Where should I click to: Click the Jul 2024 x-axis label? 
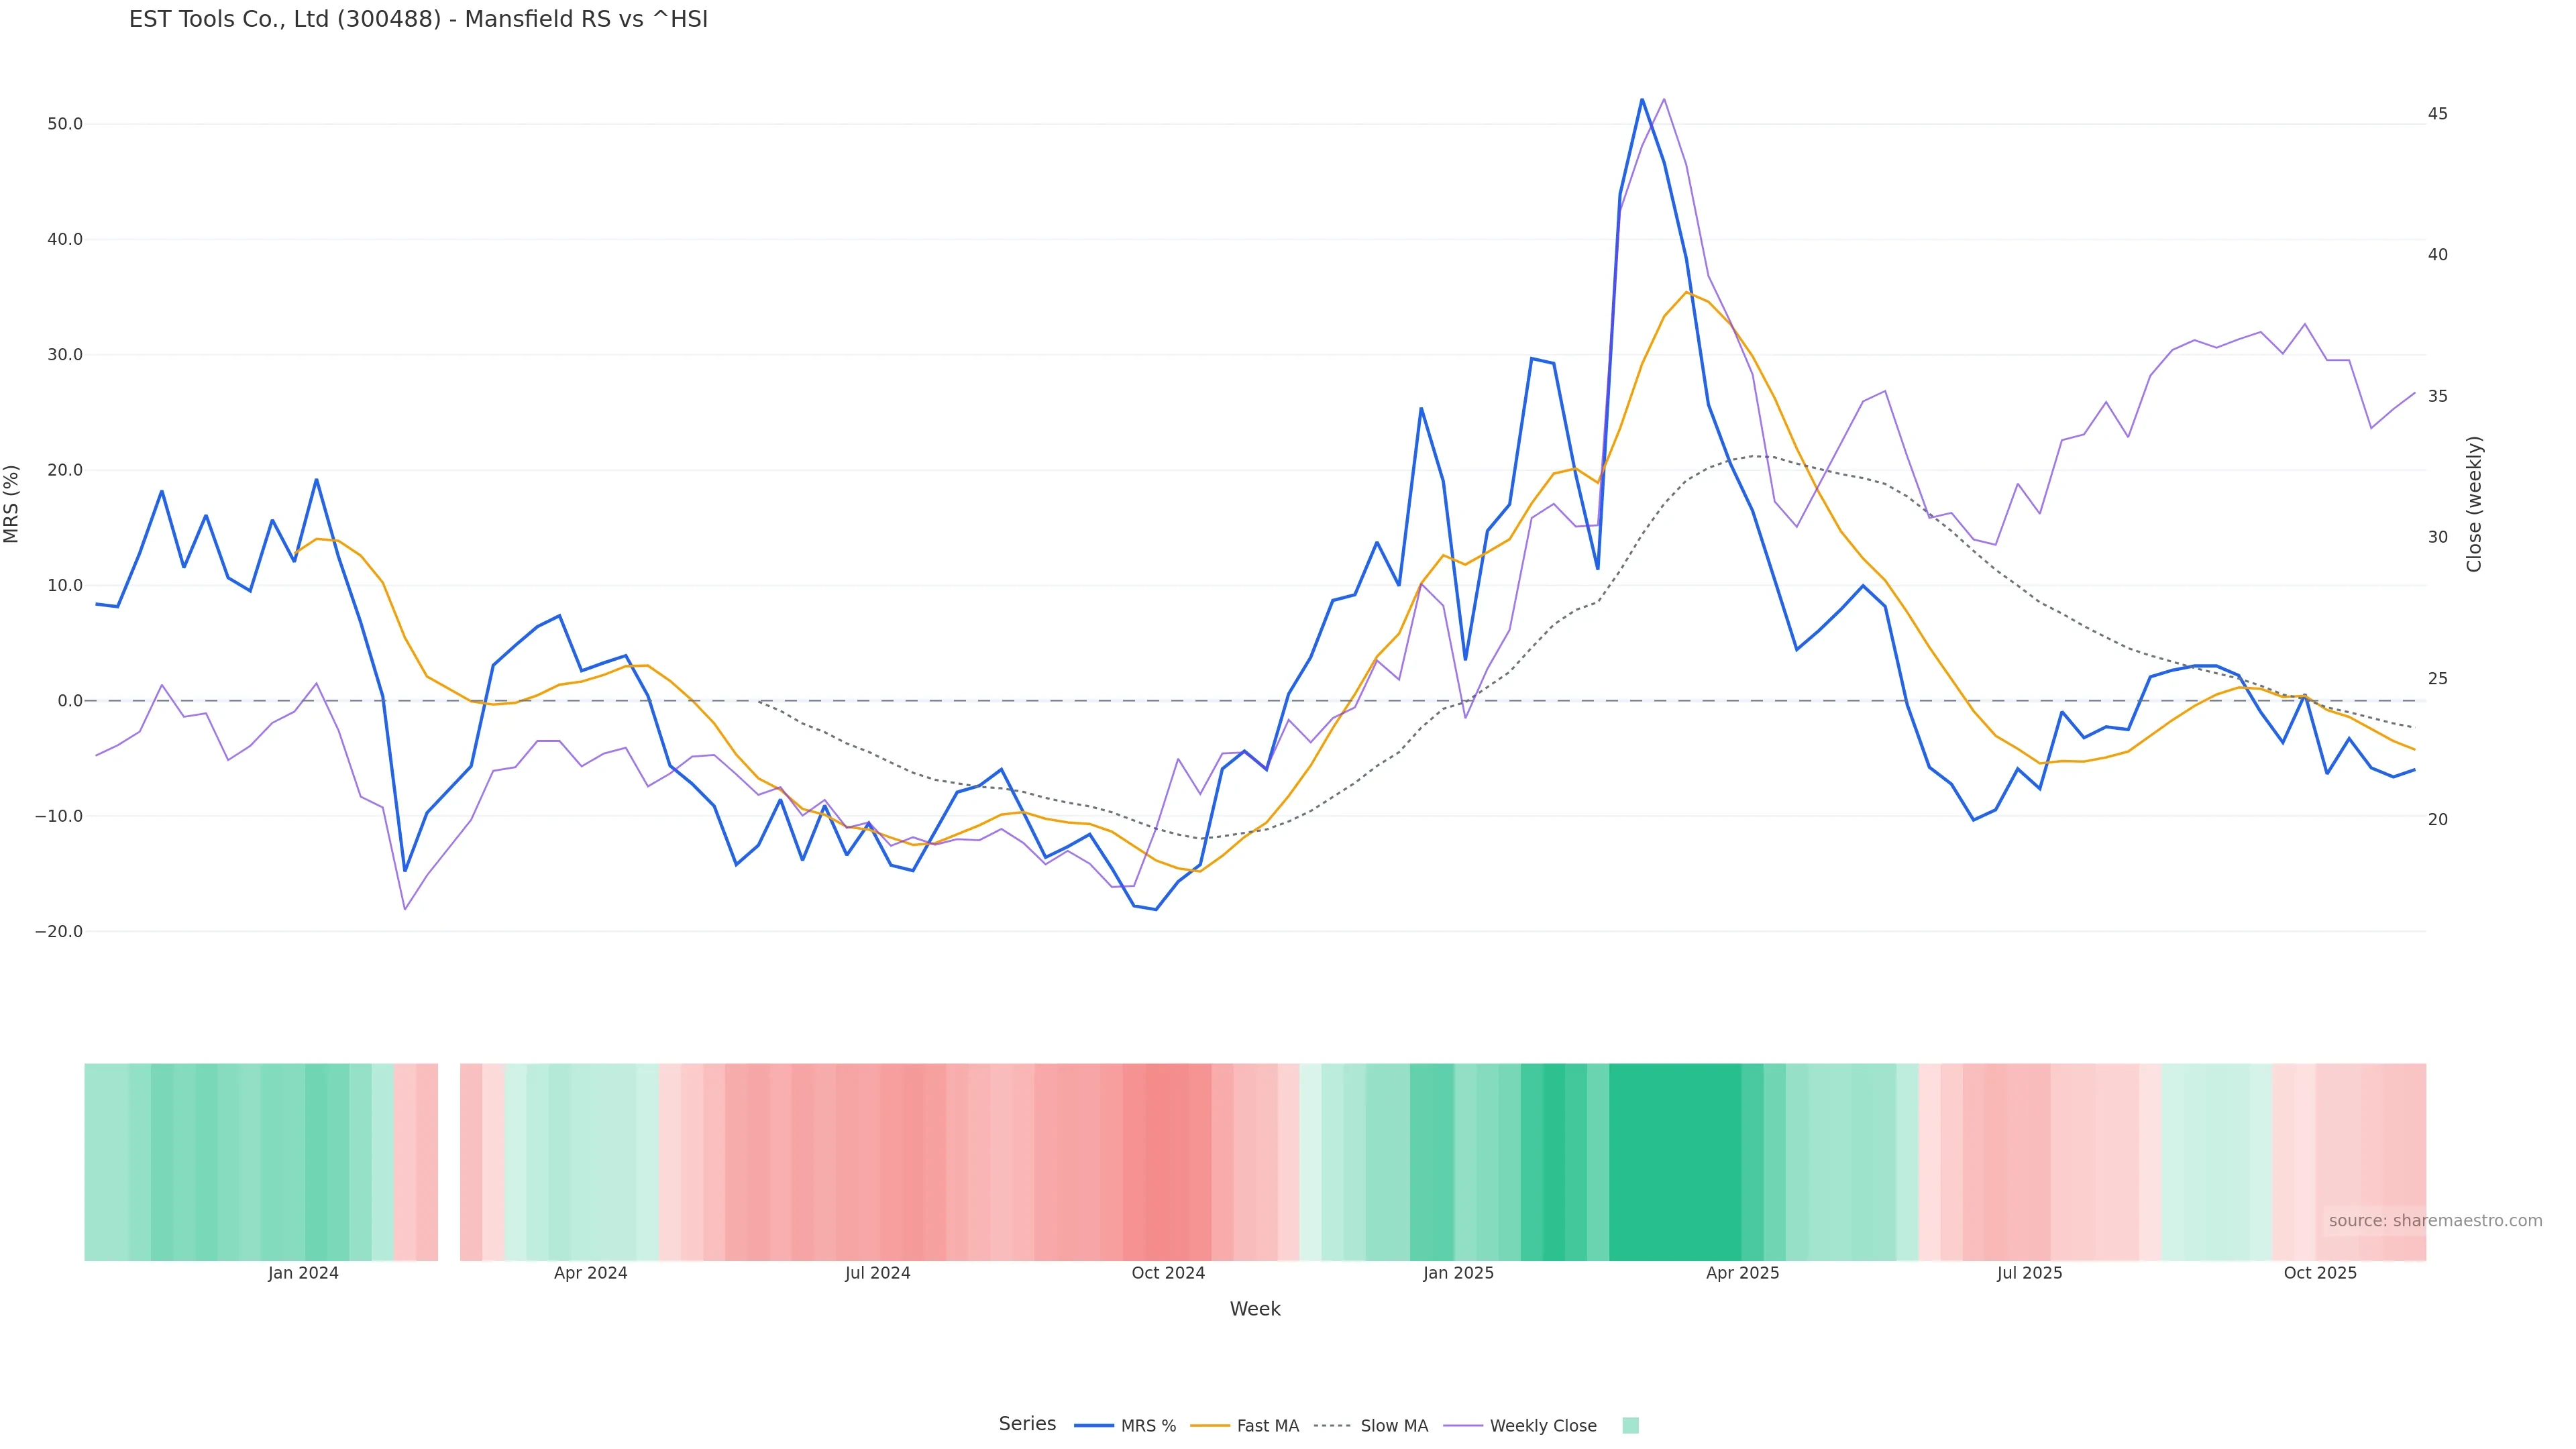(x=877, y=1273)
